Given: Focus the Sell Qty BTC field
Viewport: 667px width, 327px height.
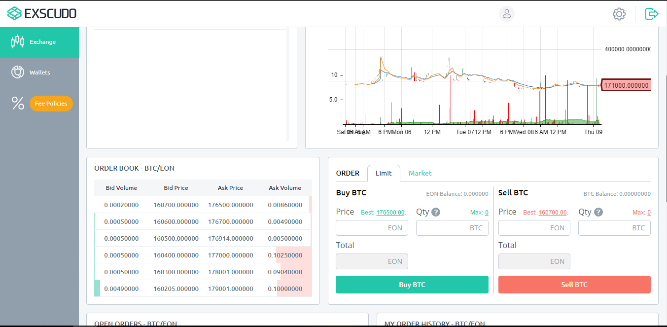Looking at the screenshot, I should 614,228.
